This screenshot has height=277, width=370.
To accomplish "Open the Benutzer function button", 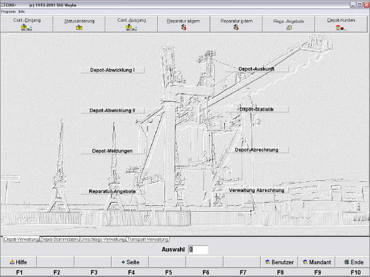I will pyautogui.click(x=279, y=262).
